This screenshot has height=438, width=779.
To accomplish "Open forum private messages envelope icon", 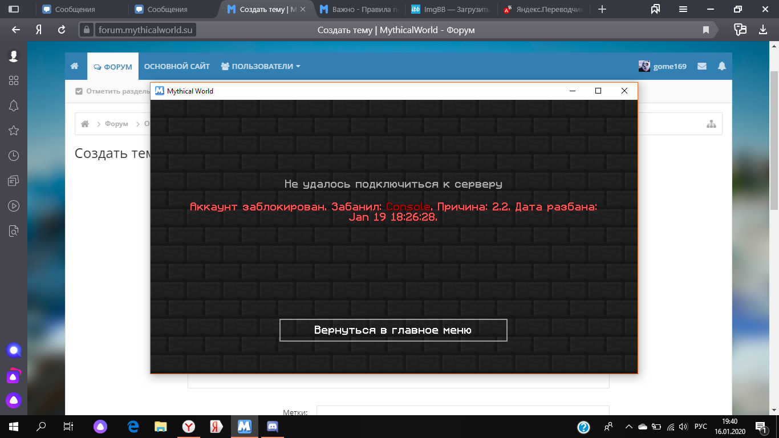I will [702, 66].
